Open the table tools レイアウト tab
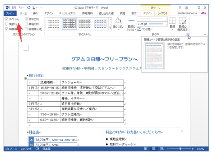 [163, 13]
